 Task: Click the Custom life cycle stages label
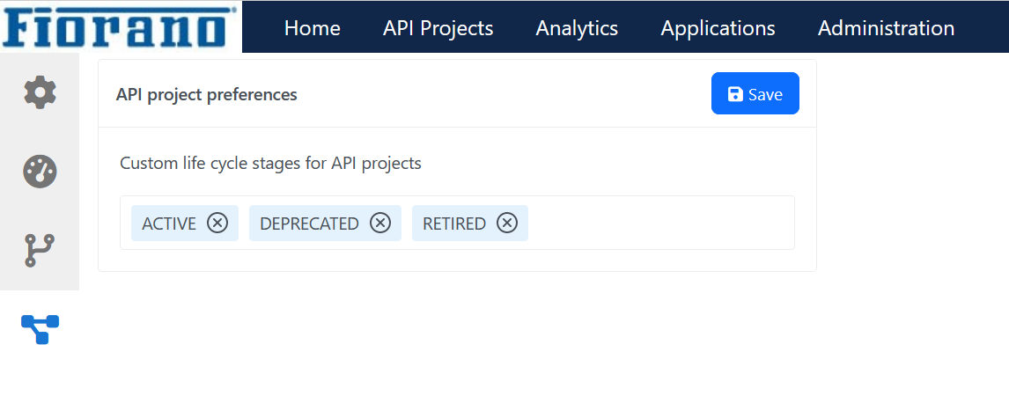click(x=270, y=164)
